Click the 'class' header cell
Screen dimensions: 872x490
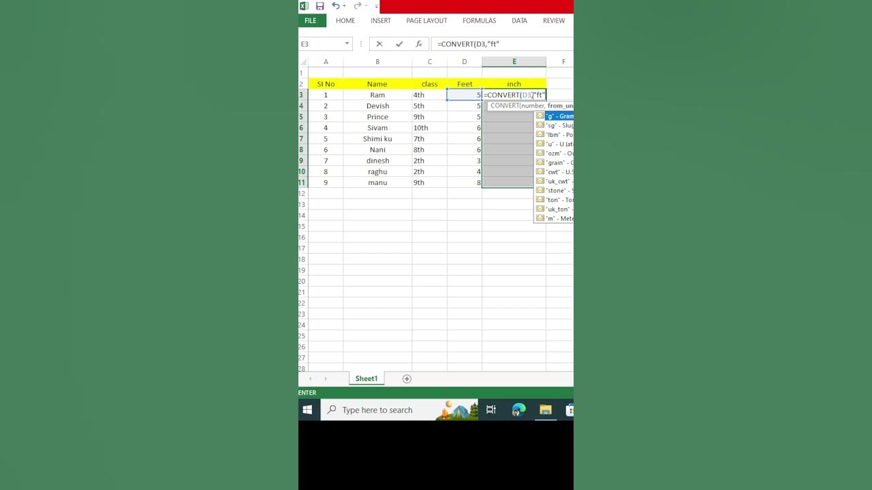[429, 84]
